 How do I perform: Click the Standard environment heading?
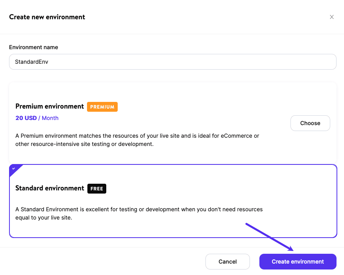(50, 188)
